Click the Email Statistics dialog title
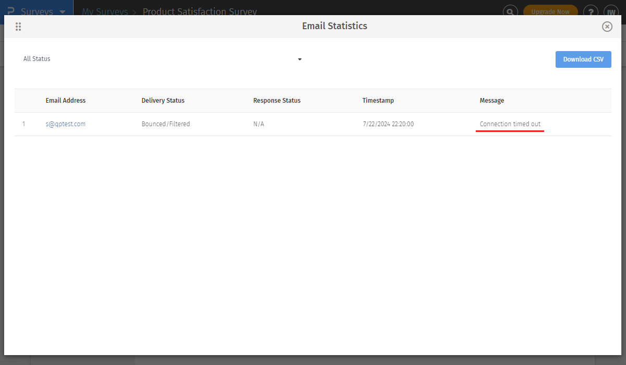Screen dimensions: 626x365 [334, 26]
